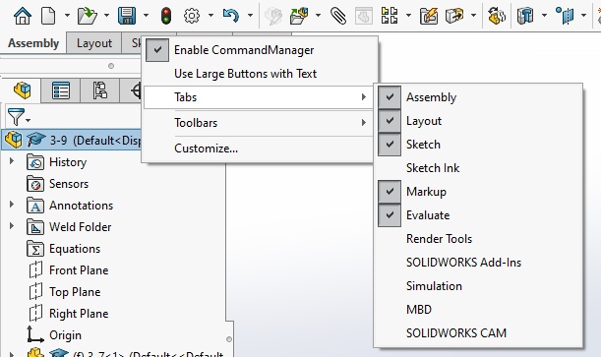Image resolution: width=601 pixels, height=357 pixels.
Task: Click the greyed-out icon after the paperclip
Action: click(363, 16)
